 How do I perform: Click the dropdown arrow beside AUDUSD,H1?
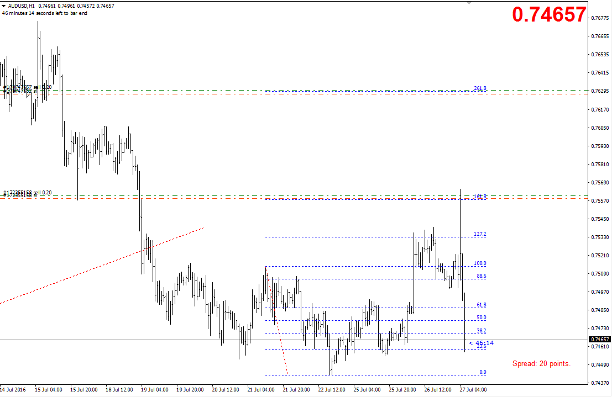pyautogui.click(x=4, y=6)
